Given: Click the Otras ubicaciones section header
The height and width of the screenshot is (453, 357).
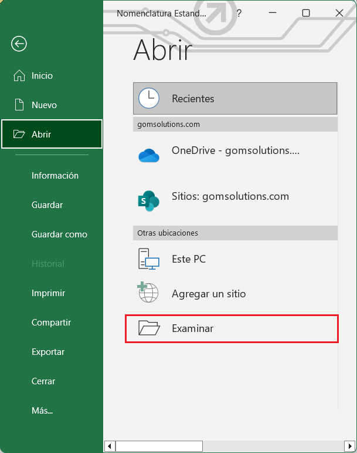Looking at the screenshot, I should [x=235, y=233].
